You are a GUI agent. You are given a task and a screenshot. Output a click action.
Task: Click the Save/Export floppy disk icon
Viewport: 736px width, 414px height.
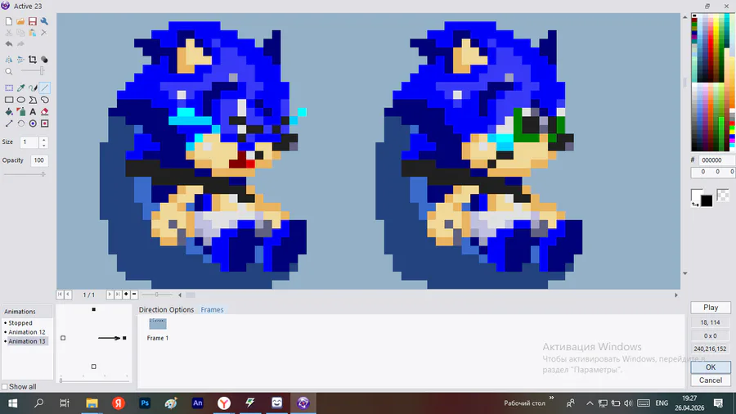click(x=33, y=21)
